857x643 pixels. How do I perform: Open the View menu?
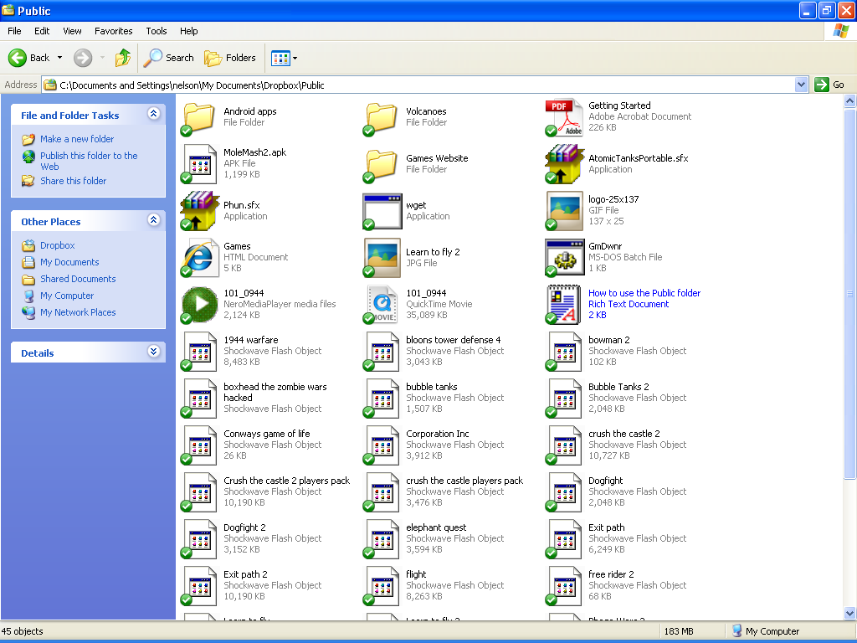[72, 31]
